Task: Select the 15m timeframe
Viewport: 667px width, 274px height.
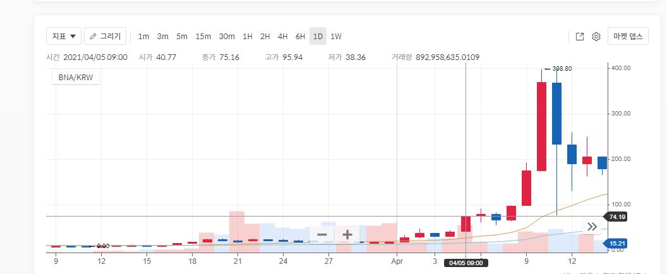Action: [203, 37]
